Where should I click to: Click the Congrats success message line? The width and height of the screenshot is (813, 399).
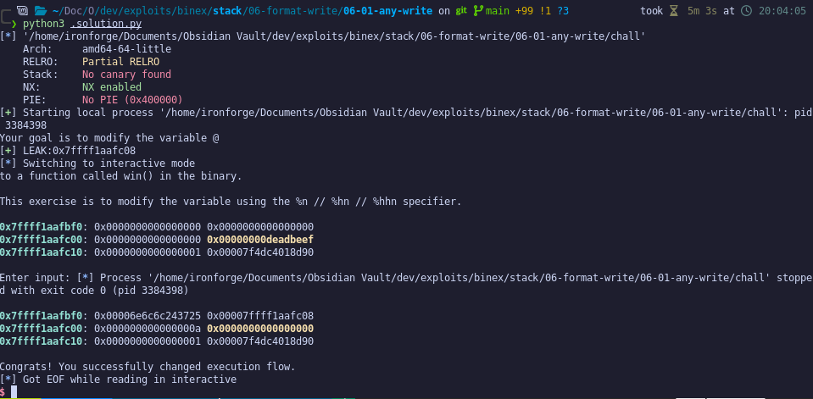click(148, 367)
